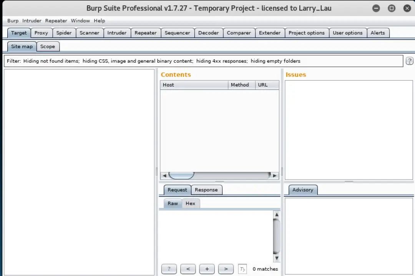The width and height of the screenshot is (415, 276).
Task: Sort Contents by Host column
Action: point(194,85)
